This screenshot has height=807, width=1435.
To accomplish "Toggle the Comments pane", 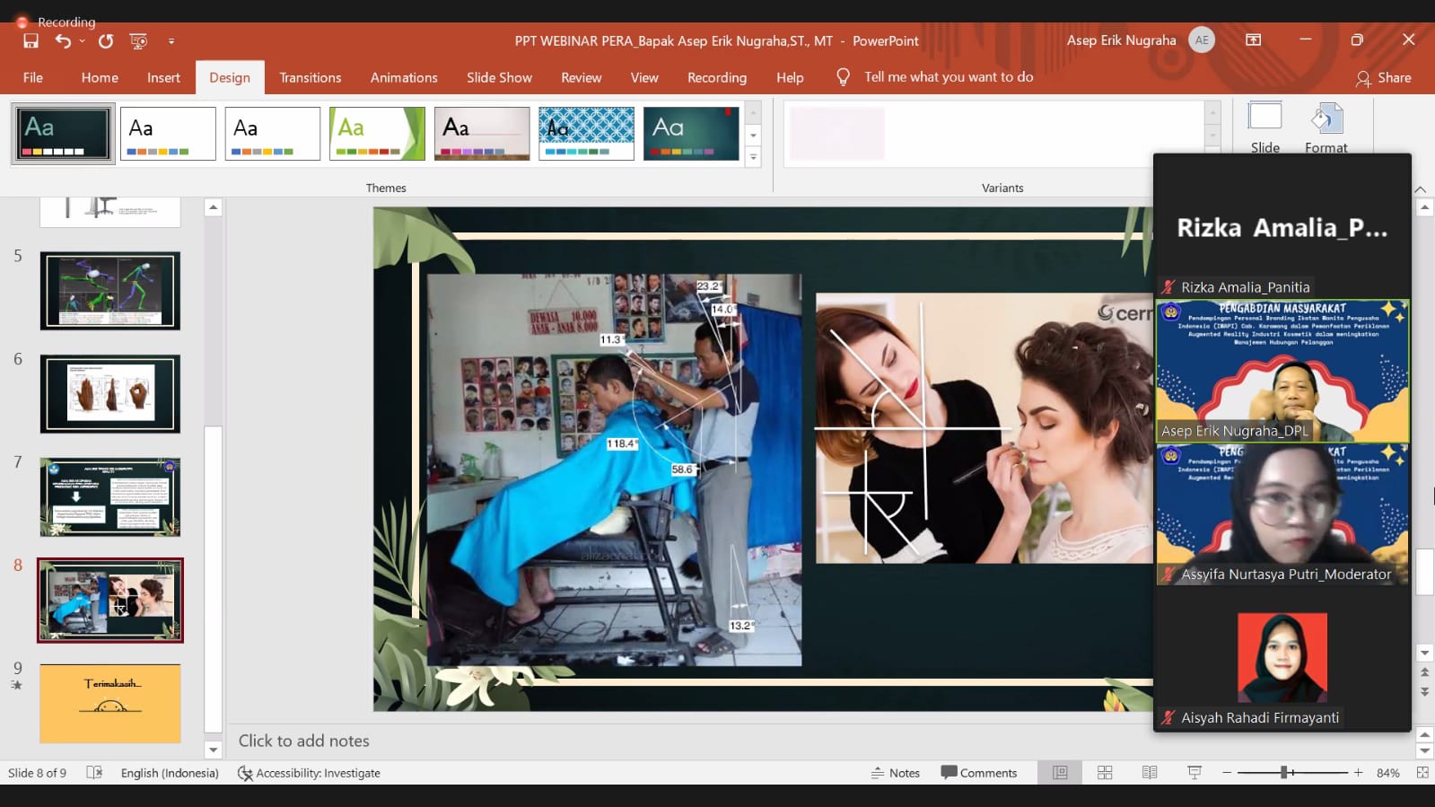I will 978,773.
